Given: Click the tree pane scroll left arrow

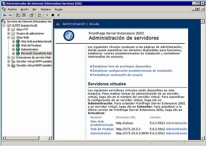Looking at the screenshot, I should pos(4,138).
